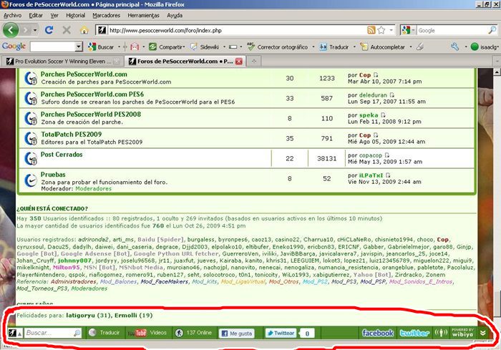This screenshot has width=501, height=350.
Task: Open the Ayuda menu
Action: 175,15
